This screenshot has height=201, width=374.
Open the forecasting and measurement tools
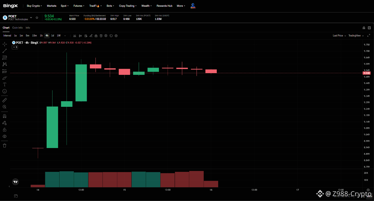tap(4, 71)
